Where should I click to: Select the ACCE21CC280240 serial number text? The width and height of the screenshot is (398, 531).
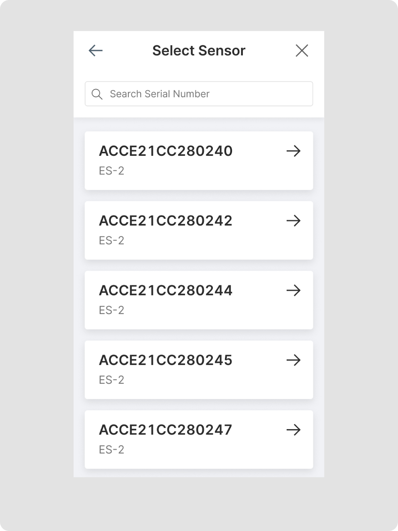[166, 151]
